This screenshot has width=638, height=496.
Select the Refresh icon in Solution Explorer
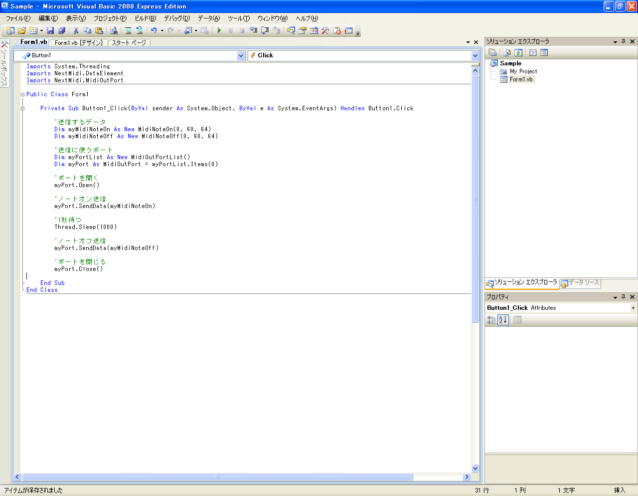tap(518, 52)
